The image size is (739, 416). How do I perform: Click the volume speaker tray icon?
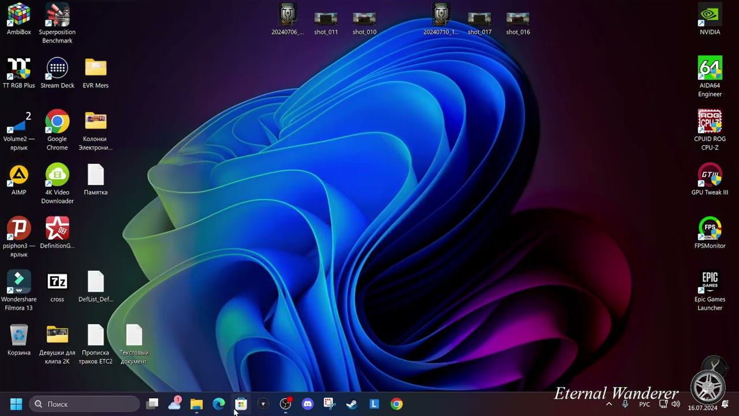(x=676, y=404)
